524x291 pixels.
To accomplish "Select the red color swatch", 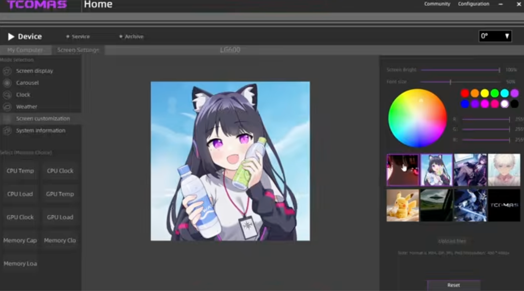I will point(465,93).
